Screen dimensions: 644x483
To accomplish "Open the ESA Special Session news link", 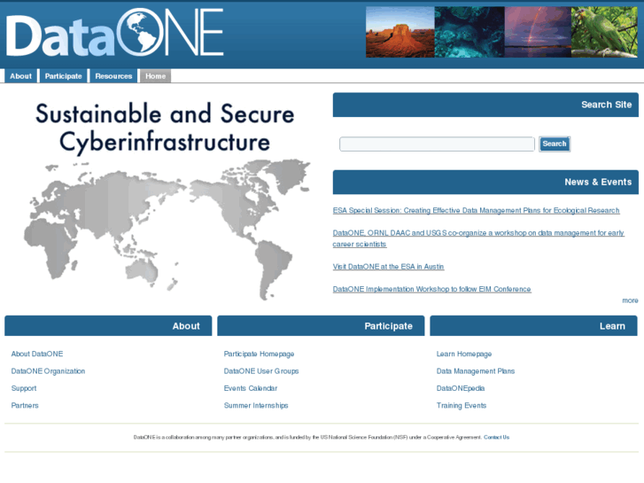I will coord(476,210).
